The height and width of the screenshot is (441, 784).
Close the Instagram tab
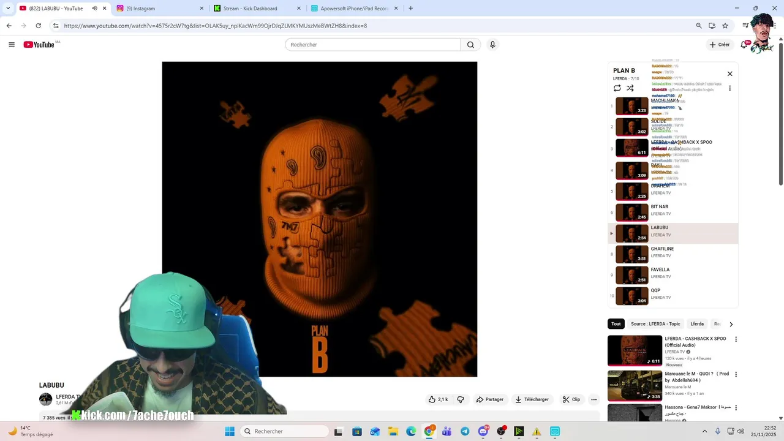202,9
